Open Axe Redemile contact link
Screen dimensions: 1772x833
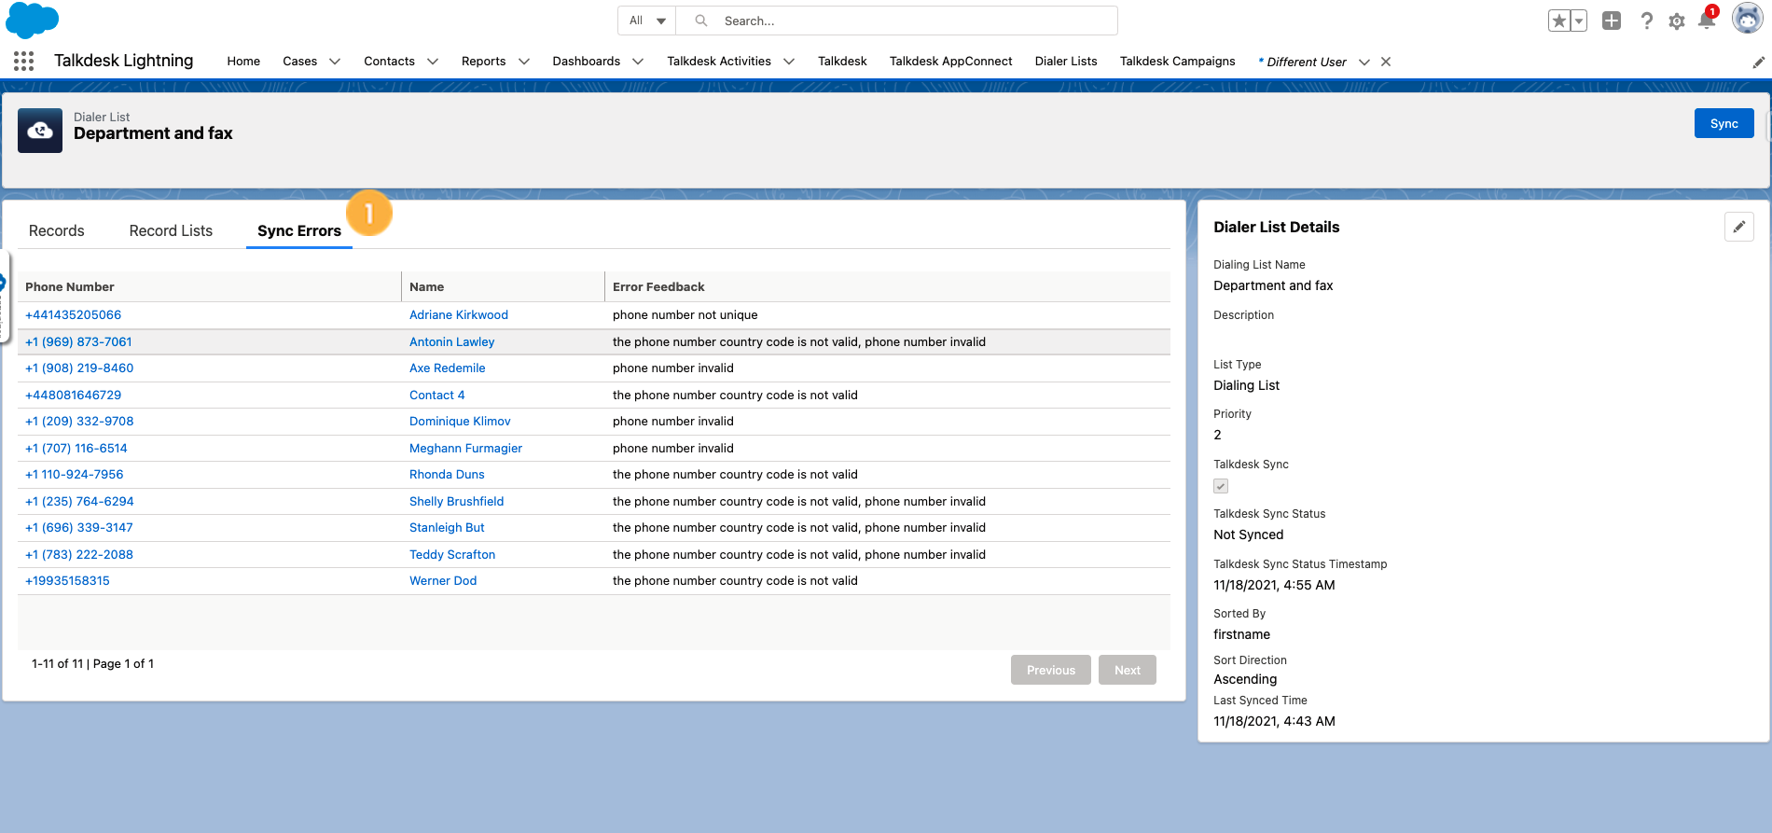click(x=447, y=368)
